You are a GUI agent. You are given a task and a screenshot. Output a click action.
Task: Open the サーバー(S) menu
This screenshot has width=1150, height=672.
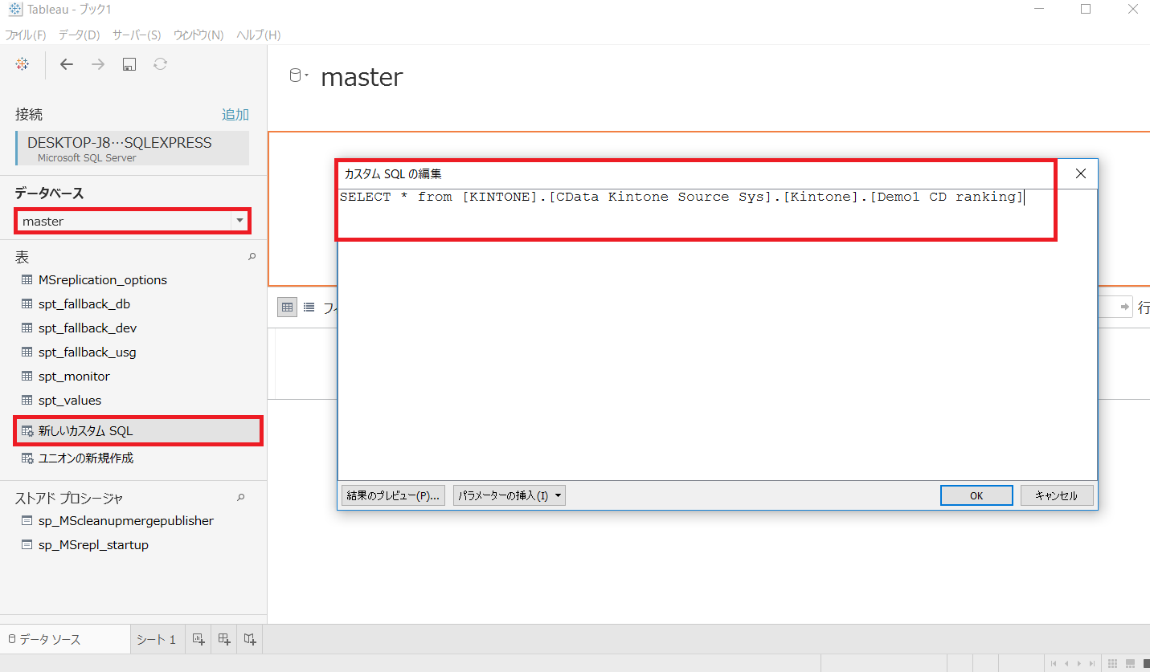(x=136, y=35)
